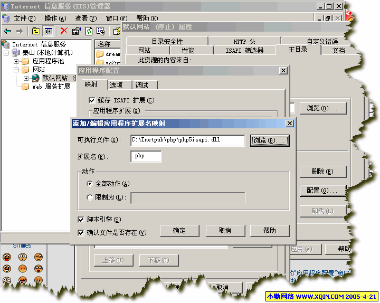Click the Up one level folder icon
The width and height of the screenshot is (380, 303).
pyautogui.click(x=36, y=31)
